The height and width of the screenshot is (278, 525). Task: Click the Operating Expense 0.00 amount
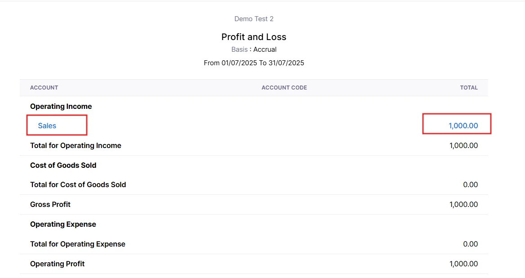click(470, 244)
